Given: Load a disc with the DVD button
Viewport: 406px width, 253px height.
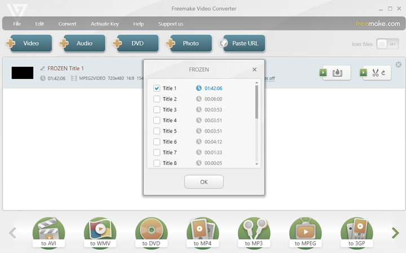Looking at the screenshot, I should click(x=136, y=43).
